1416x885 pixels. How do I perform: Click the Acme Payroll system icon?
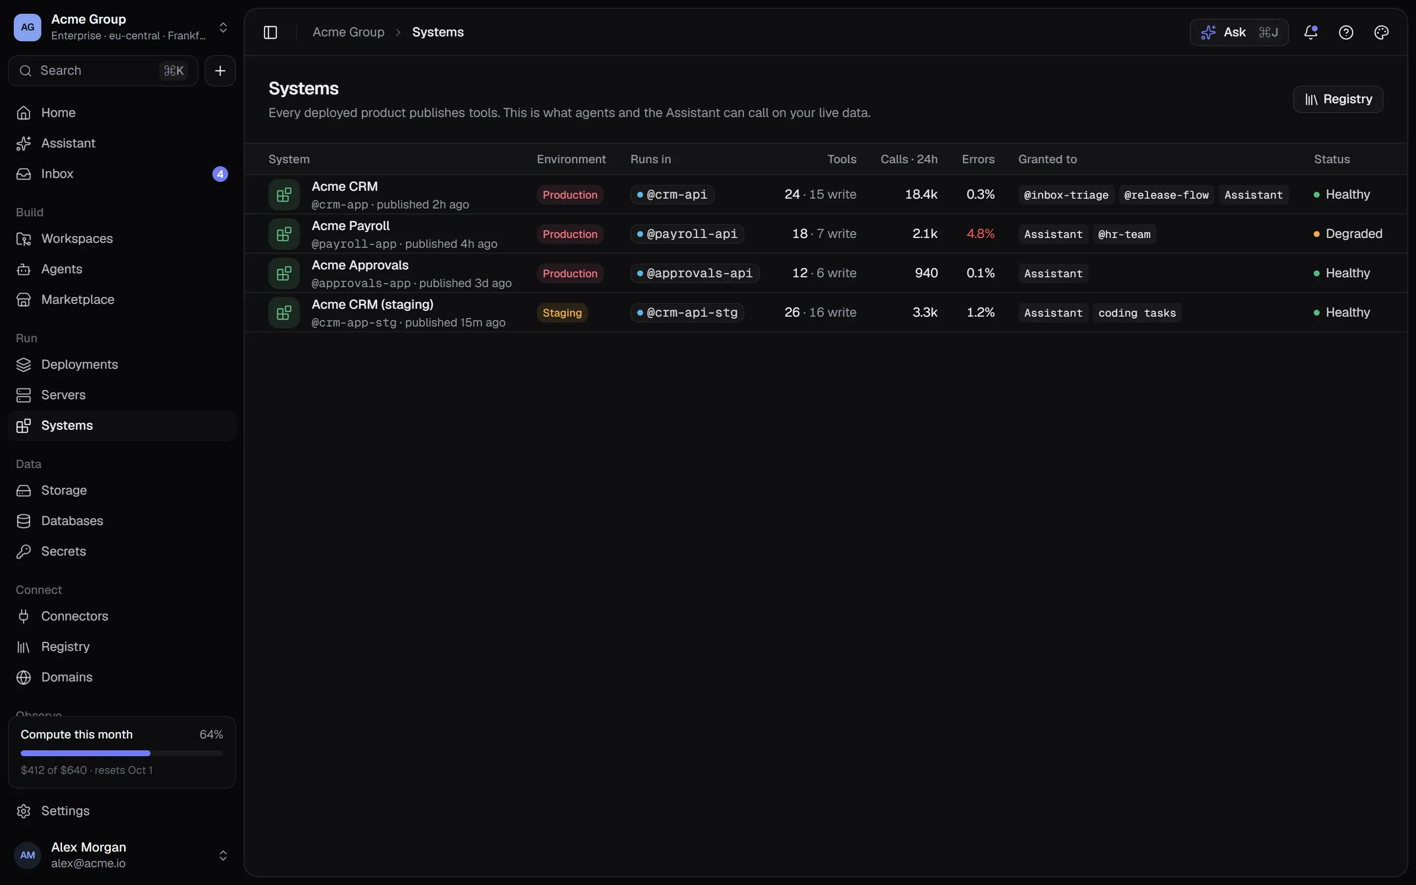[x=284, y=234]
